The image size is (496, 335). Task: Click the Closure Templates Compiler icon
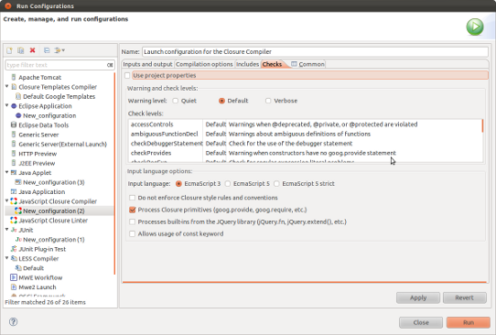(14, 87)
